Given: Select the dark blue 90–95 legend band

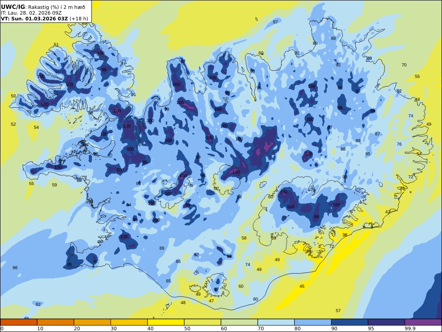Looking at the screenshot, I should pyautogui.click(x=350, y=322).
